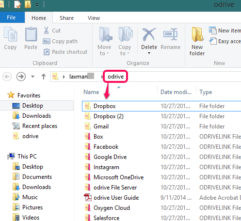Click the address bar folder icon
Screen dimensions: 241x221
55,76
